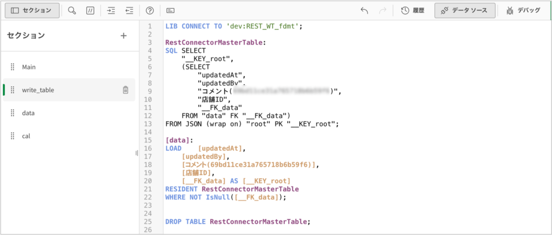The width and height of the screenshot is (552, 235).
Task: Select the Main section
Action: (29, 67)
